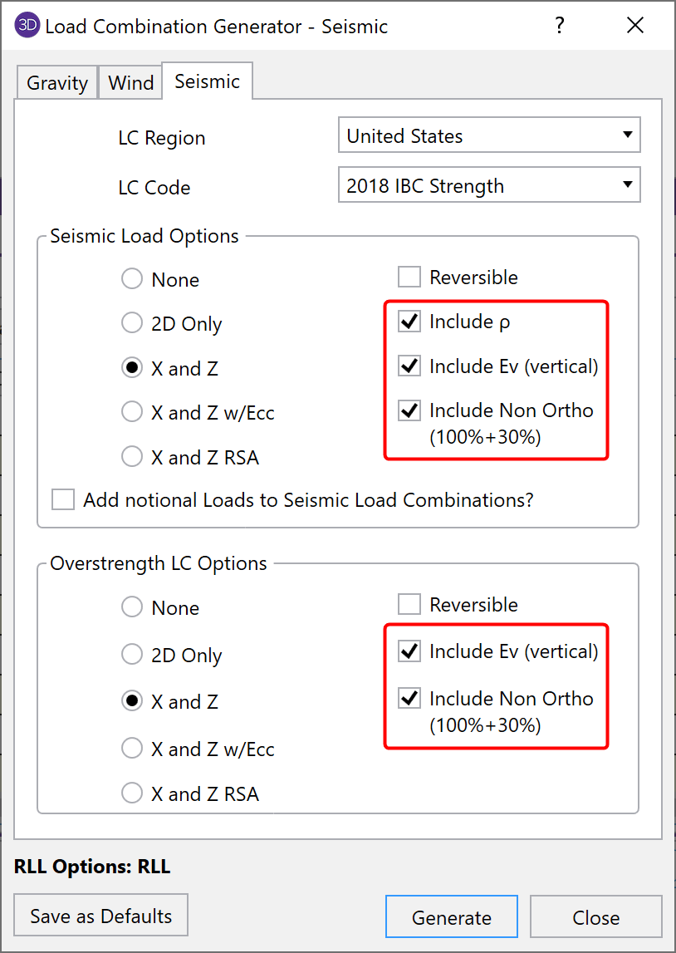Switch to the Wind tab
The height and width of the screenshot is (953, 676).
pyautogui.click(x=130, y=83)
